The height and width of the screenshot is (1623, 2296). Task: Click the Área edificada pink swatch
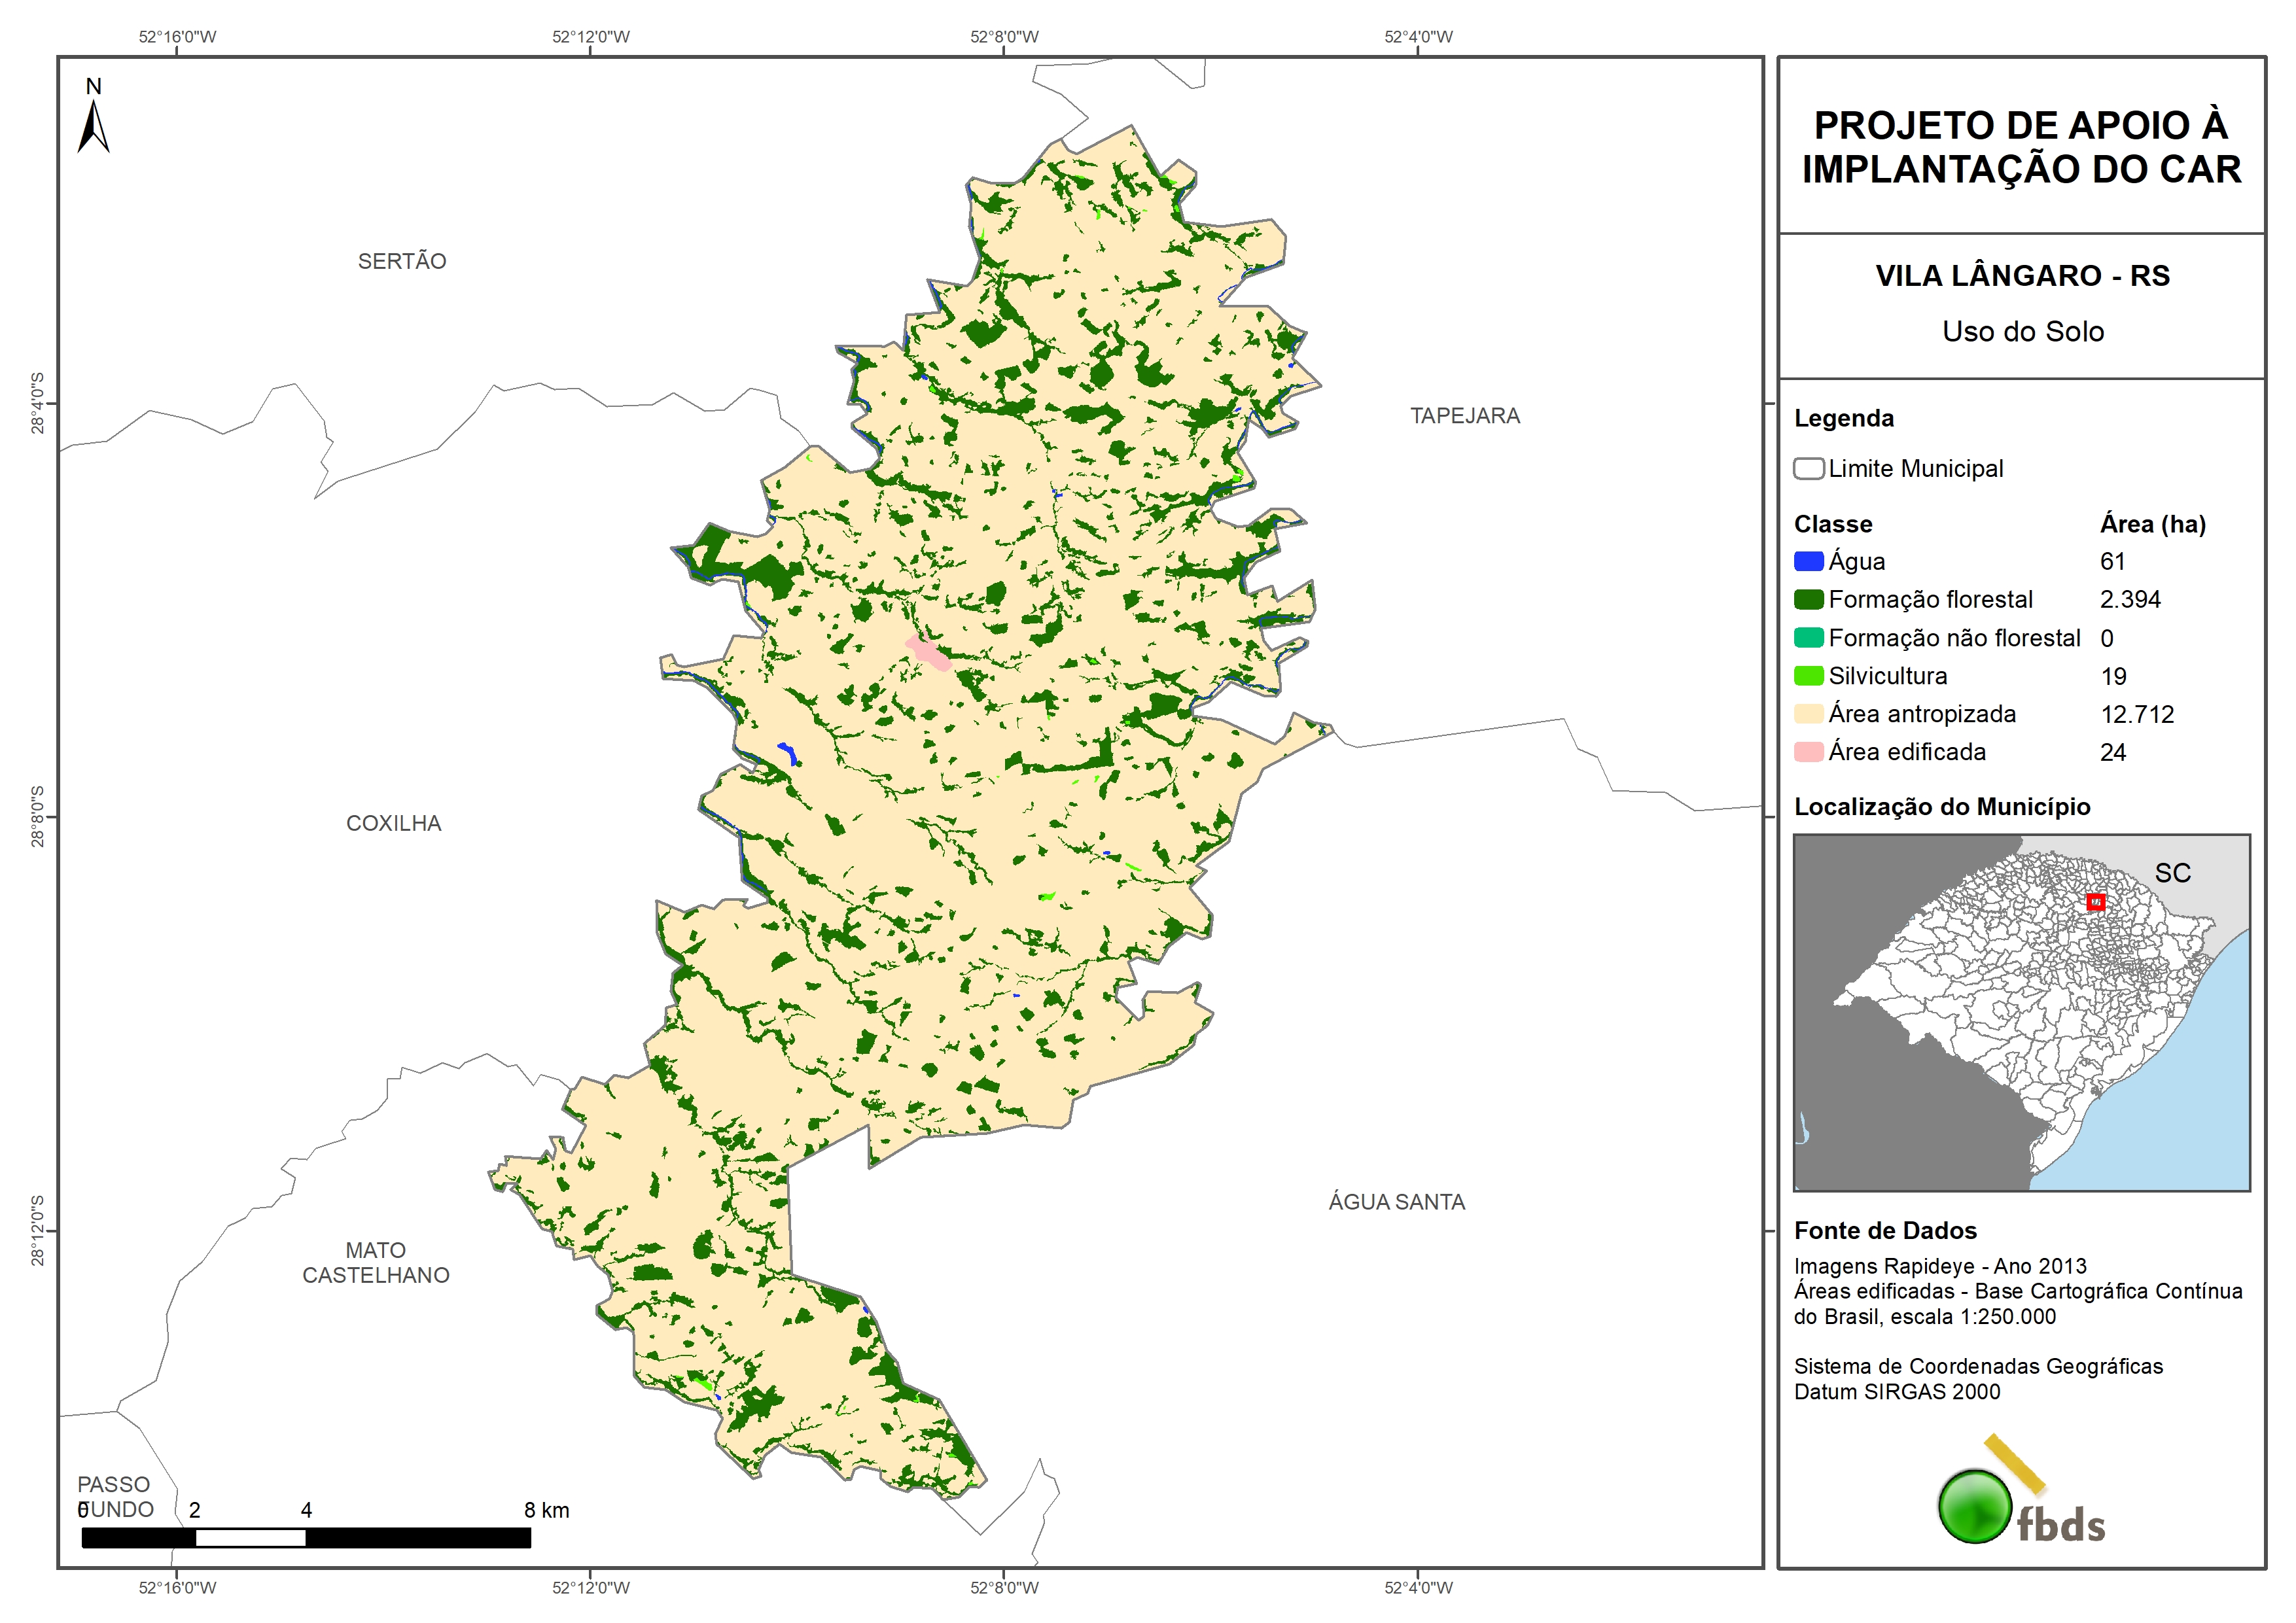click(x=1808, y=752)
